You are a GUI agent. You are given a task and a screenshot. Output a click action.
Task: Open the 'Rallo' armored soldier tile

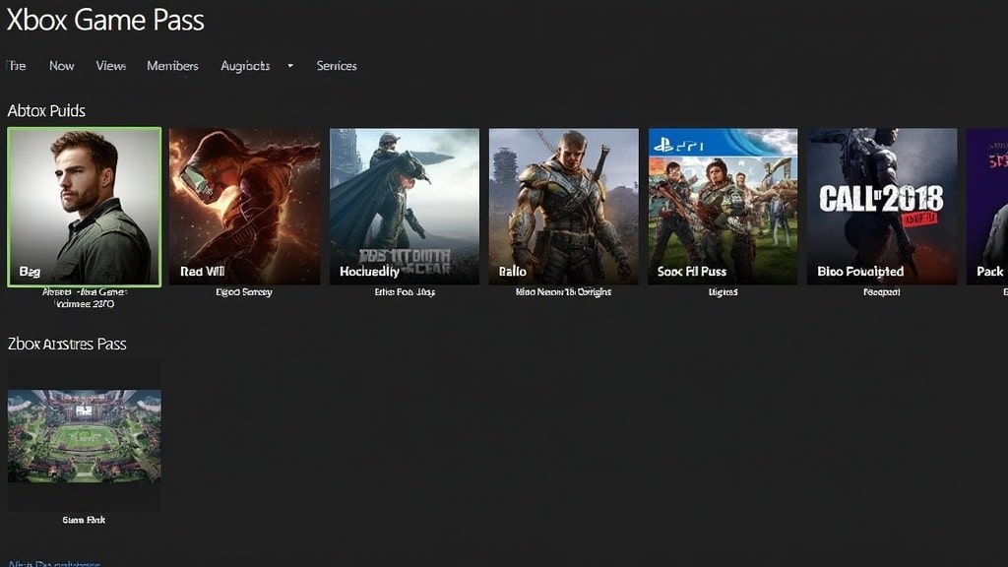(x=564, y=207)
